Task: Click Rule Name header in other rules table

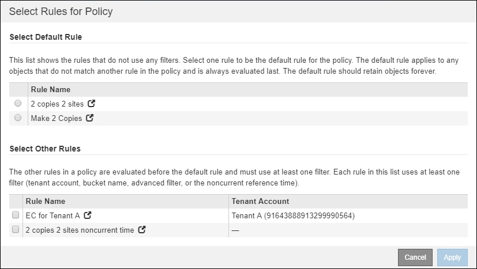Action: pos(46,201)
